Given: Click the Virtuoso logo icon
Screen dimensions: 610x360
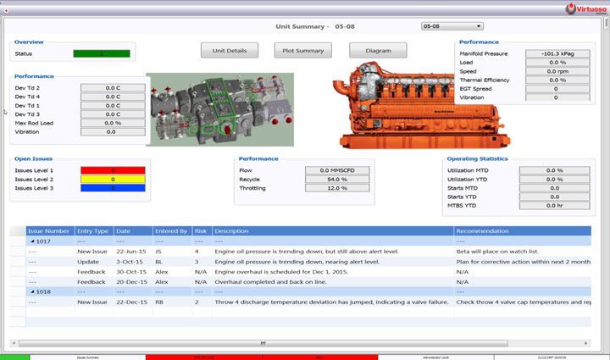Looking at the screenshot, I should [570, 9].
